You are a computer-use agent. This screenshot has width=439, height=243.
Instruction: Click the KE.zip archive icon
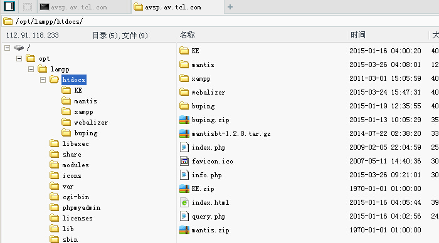[184, 189]
